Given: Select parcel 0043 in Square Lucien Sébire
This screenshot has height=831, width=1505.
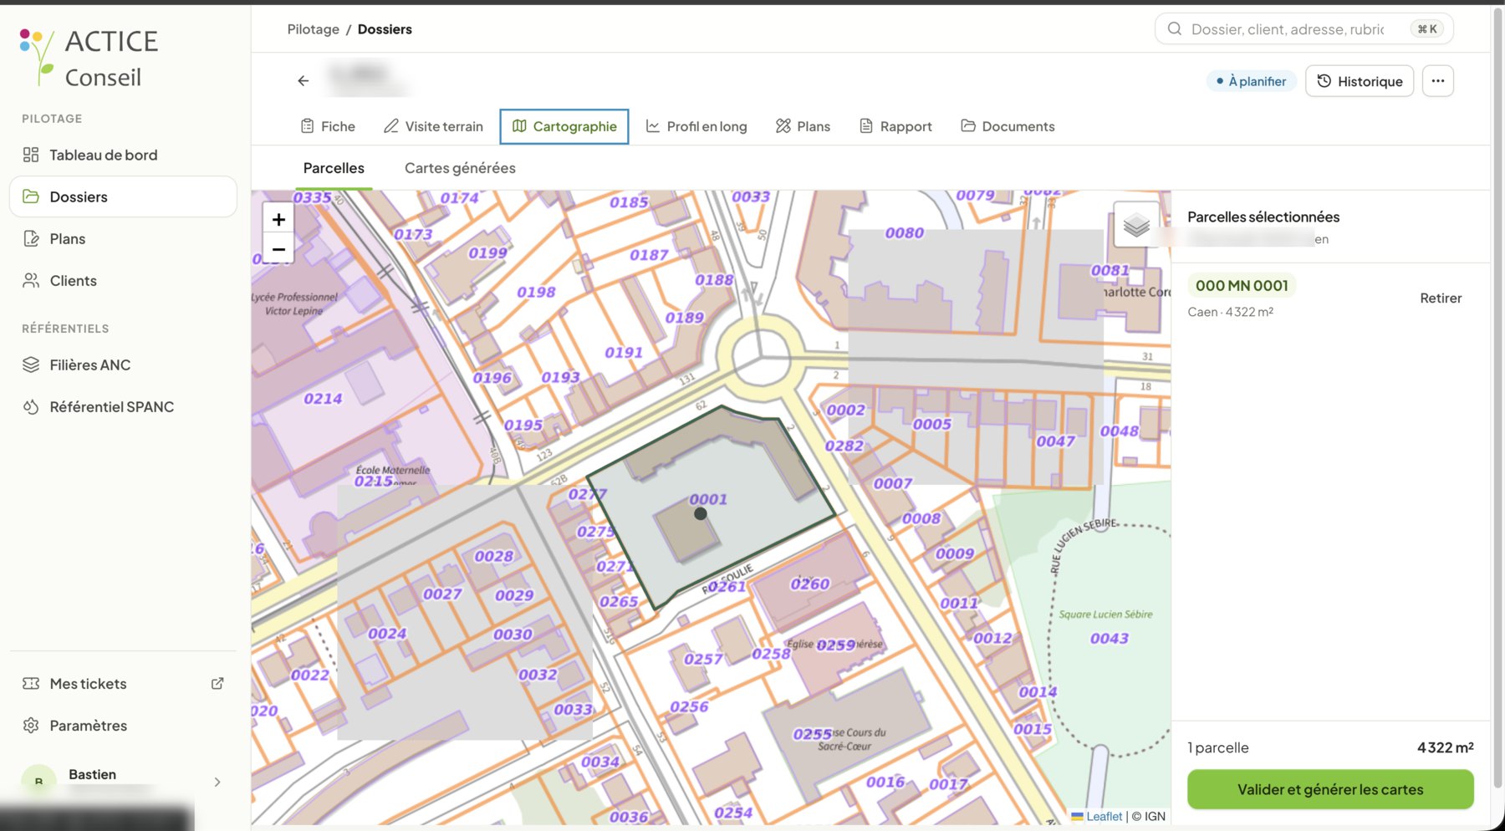Looking at the screenshot, I should (x=1110, y=639).
